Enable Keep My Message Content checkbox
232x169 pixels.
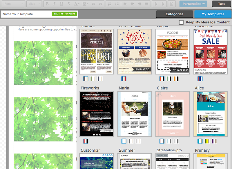tap(181, 22)
